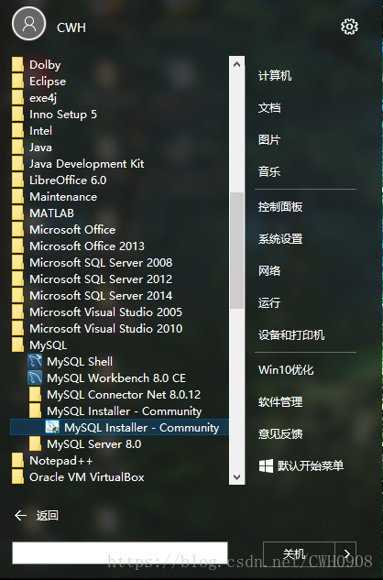Open 网络 (Network)
The height and width of the screenshot is (580, 383).
coord(269,271)
